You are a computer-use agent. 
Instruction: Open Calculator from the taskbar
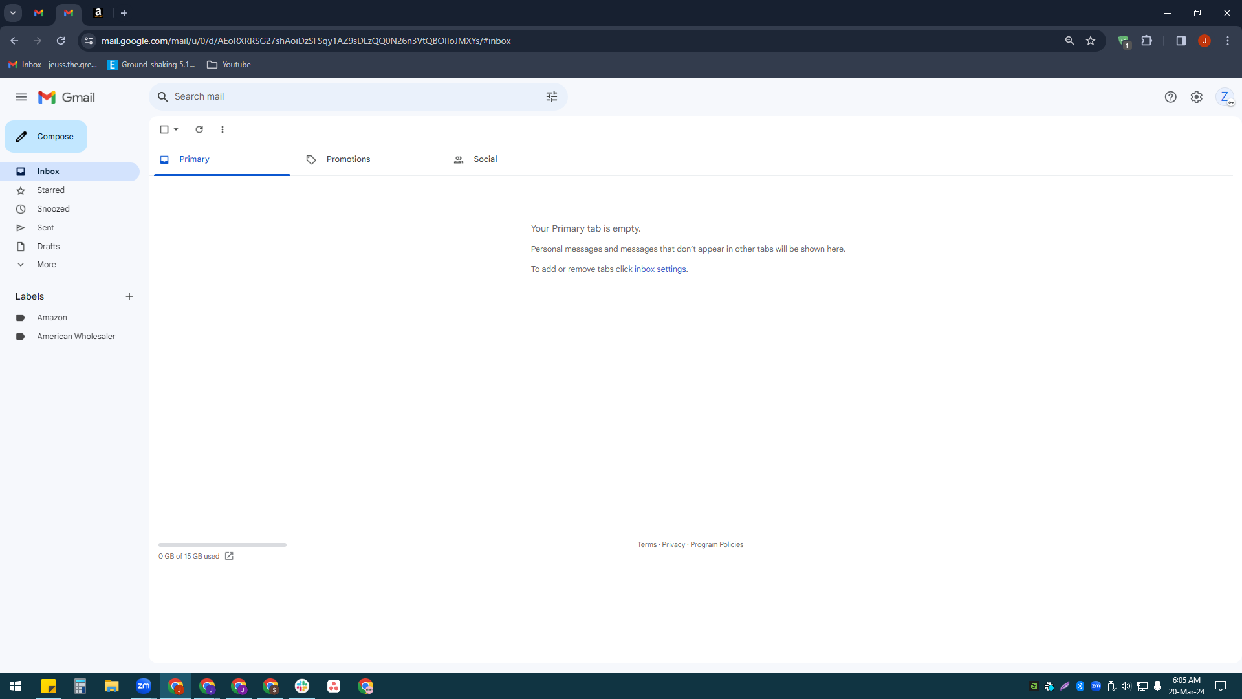(80, 686)
